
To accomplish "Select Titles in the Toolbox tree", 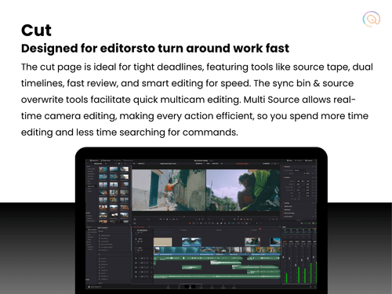I will point(89,234).
